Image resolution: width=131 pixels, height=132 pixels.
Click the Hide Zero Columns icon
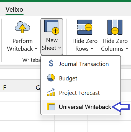click(x=115, y=27)
